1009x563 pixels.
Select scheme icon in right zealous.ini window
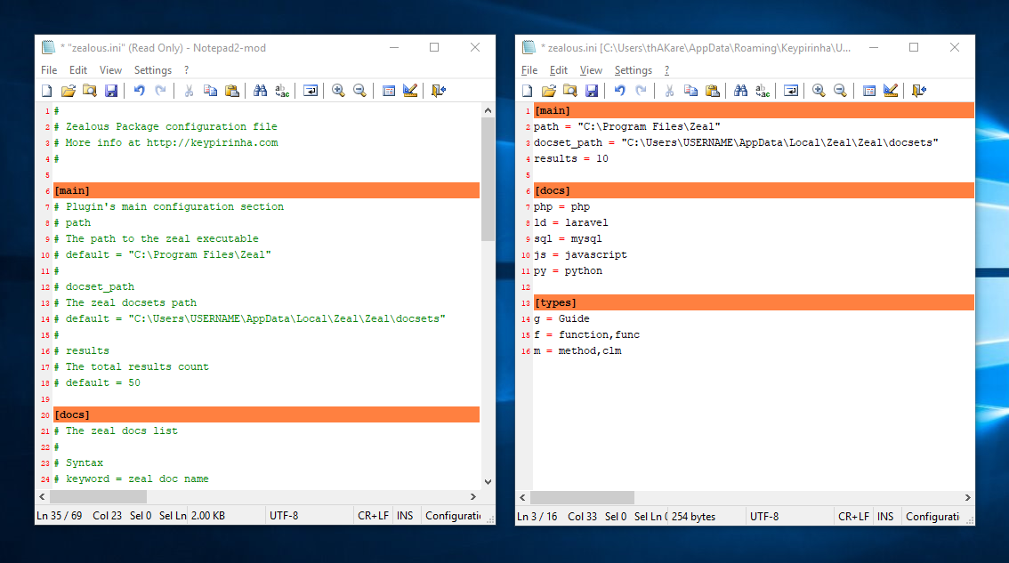tap(868, 91)
